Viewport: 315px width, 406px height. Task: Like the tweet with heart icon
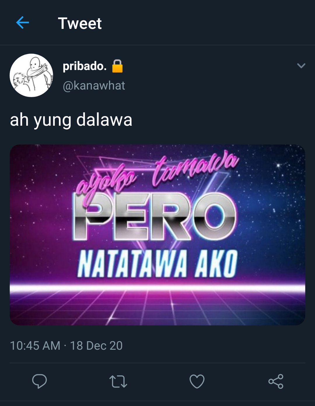[x=197, y=381]
